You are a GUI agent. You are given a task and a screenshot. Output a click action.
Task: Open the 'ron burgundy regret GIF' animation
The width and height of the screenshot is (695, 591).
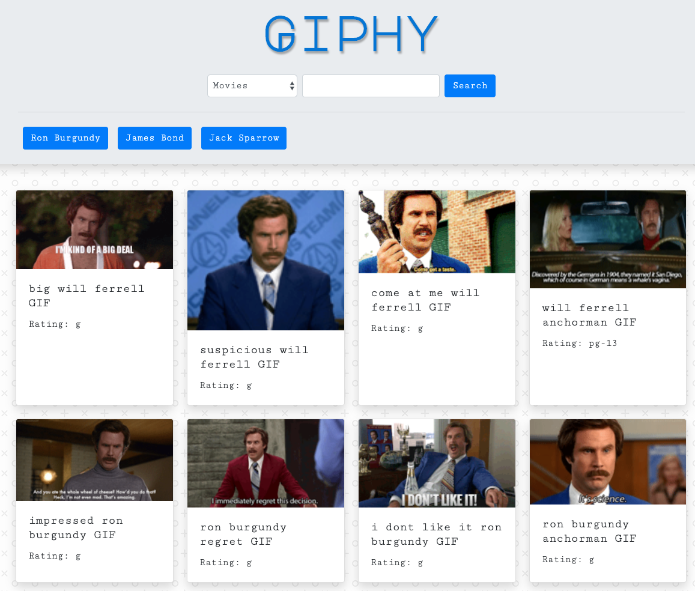(266, 462)
